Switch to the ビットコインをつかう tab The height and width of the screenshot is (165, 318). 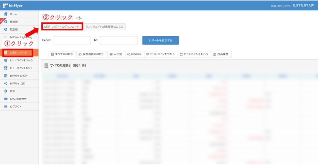(x=161, y=54)
